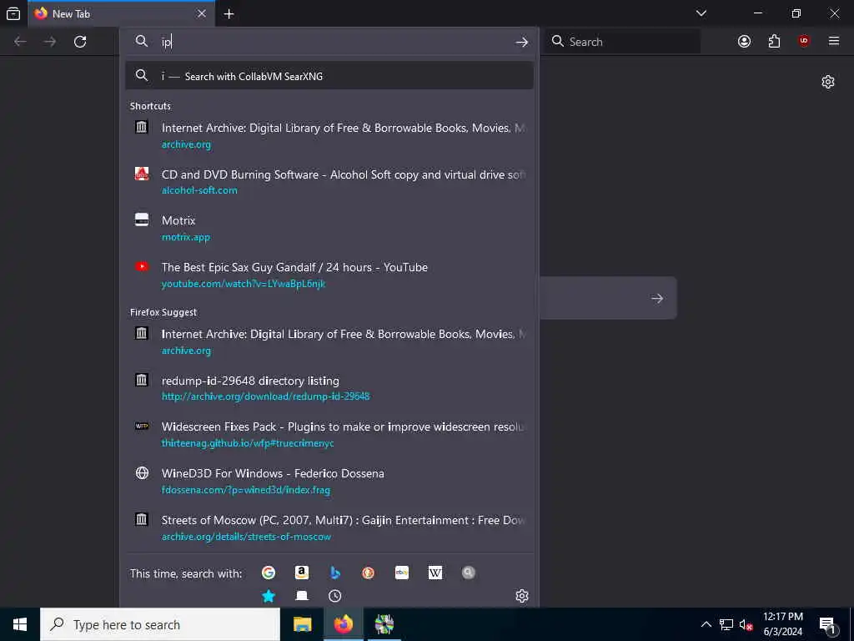Screen dimensions: 854x641
Task: Open File Explorer from the taskbar
Action: point(302,624)
